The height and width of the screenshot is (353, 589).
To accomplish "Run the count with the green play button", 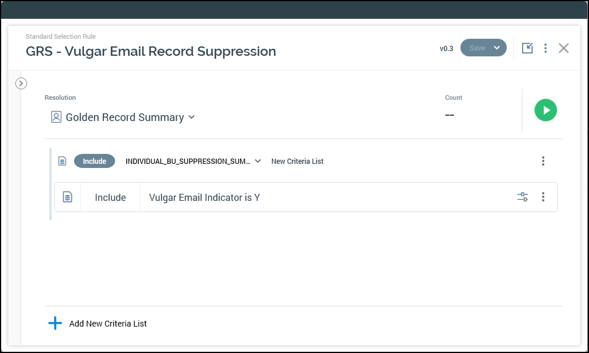I will point(546,110).
